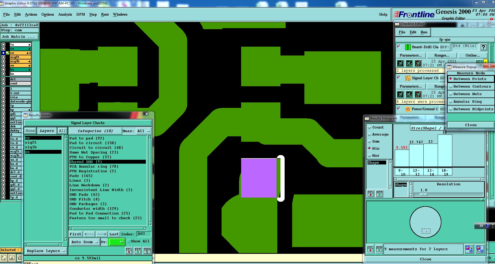
Task: Open the Analysis menu
Action: (65, 15)
